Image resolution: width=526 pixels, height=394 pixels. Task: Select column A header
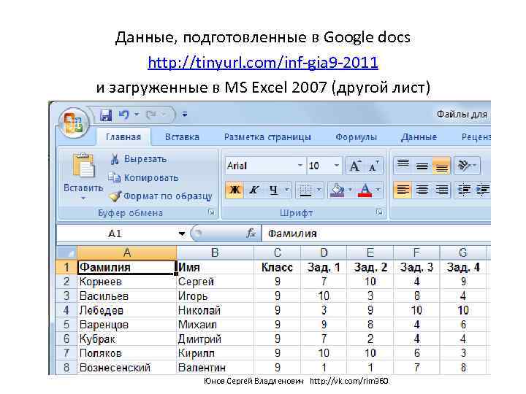[x=127, y=252]
